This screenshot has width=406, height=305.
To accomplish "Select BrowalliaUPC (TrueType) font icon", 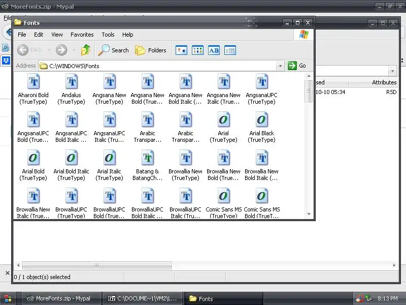I will click(x=72, y=196).
